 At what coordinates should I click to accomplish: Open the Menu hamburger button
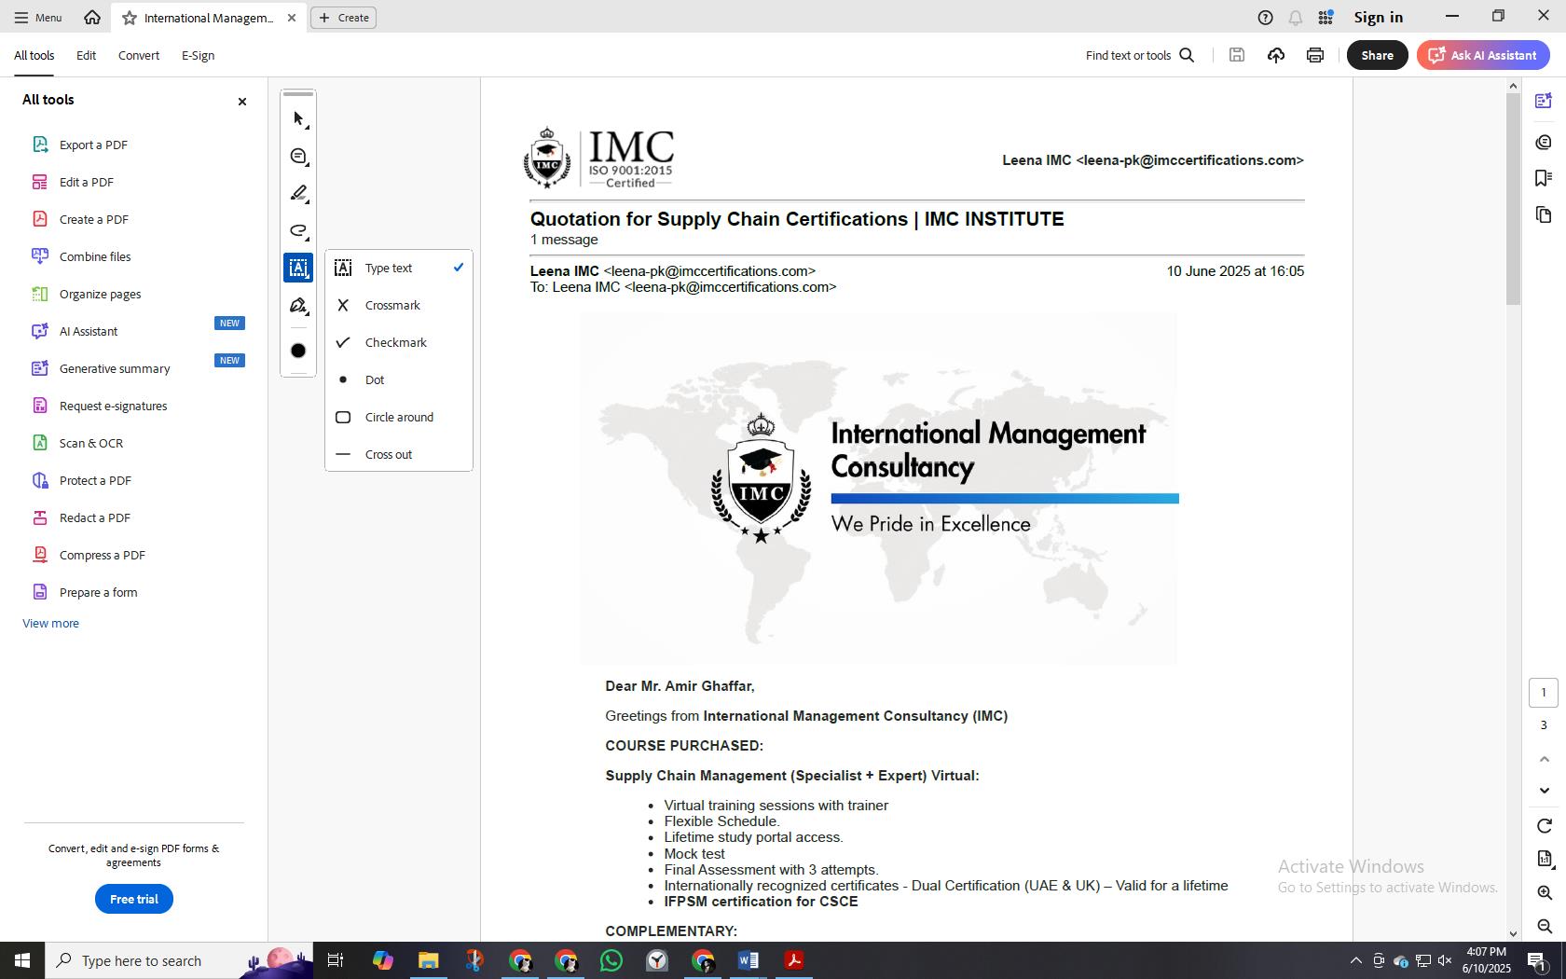38,18
